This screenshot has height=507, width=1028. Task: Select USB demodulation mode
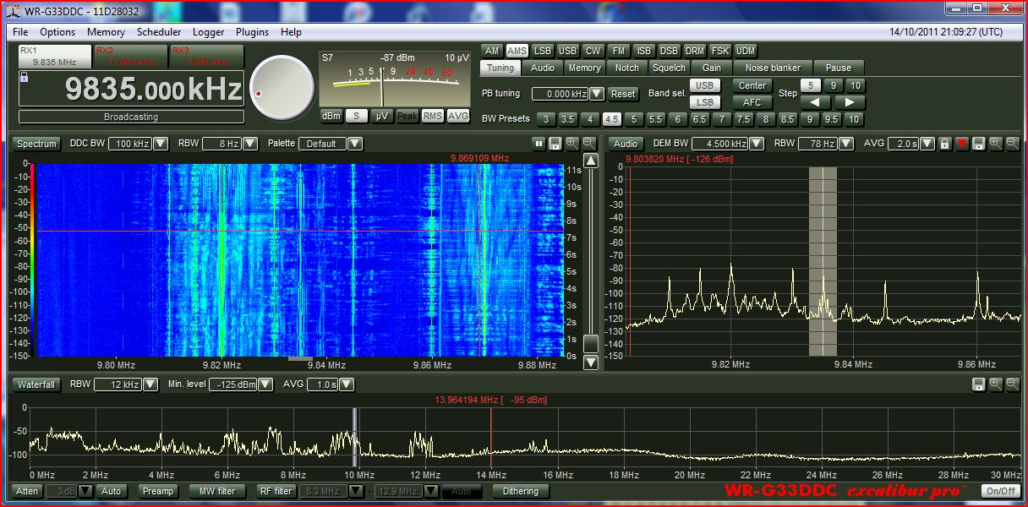pos(568,51)
